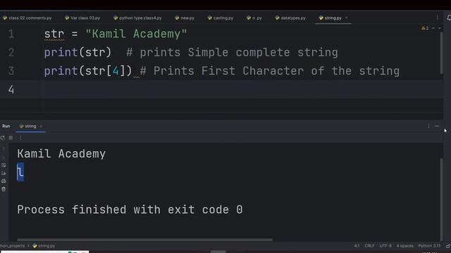This screenshot has height=253, width=451.
Task: Click the highlighted "l" console output
Action: 20,172
